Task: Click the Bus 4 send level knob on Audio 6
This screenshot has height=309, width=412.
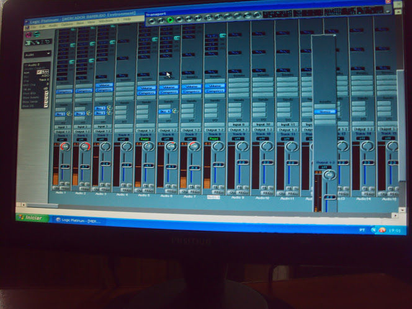Action: (175, 111)
